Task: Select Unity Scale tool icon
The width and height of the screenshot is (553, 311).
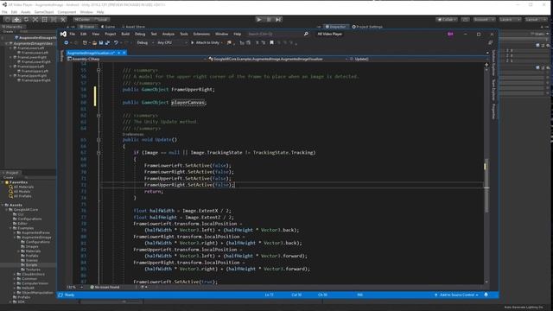Action: point(35,20)
